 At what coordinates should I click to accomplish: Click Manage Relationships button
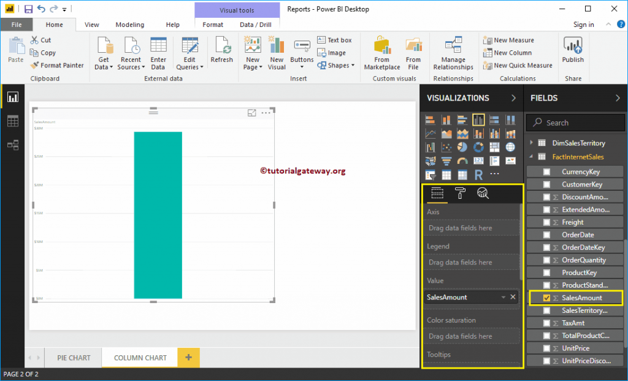(x=453, y=53)
